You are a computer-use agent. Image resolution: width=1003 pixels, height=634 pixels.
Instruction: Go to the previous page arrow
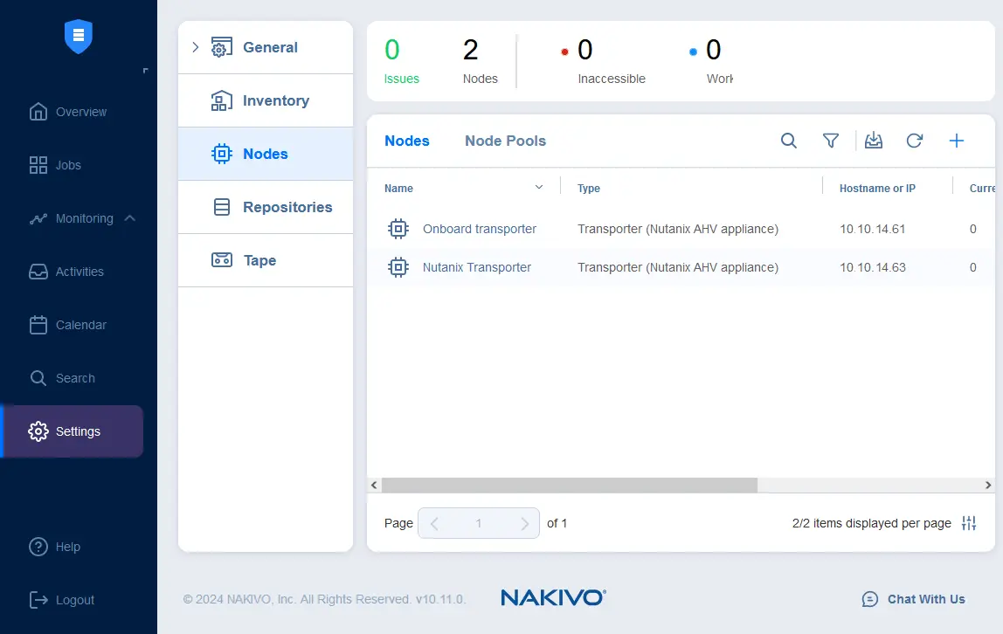pyautogui.click(x=434, y=524)
